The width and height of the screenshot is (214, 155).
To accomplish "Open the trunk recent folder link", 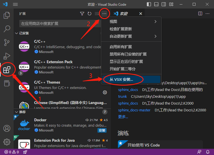I will (x=122, y=96).
